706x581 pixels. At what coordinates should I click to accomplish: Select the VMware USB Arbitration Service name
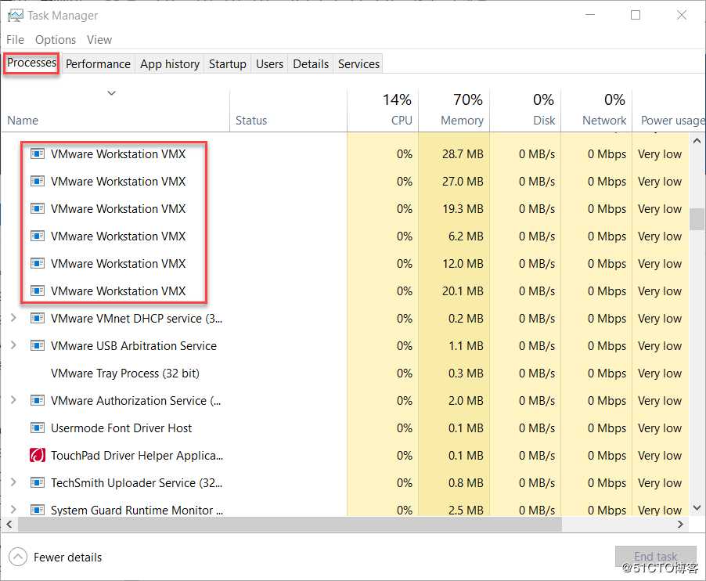(134, 346)
